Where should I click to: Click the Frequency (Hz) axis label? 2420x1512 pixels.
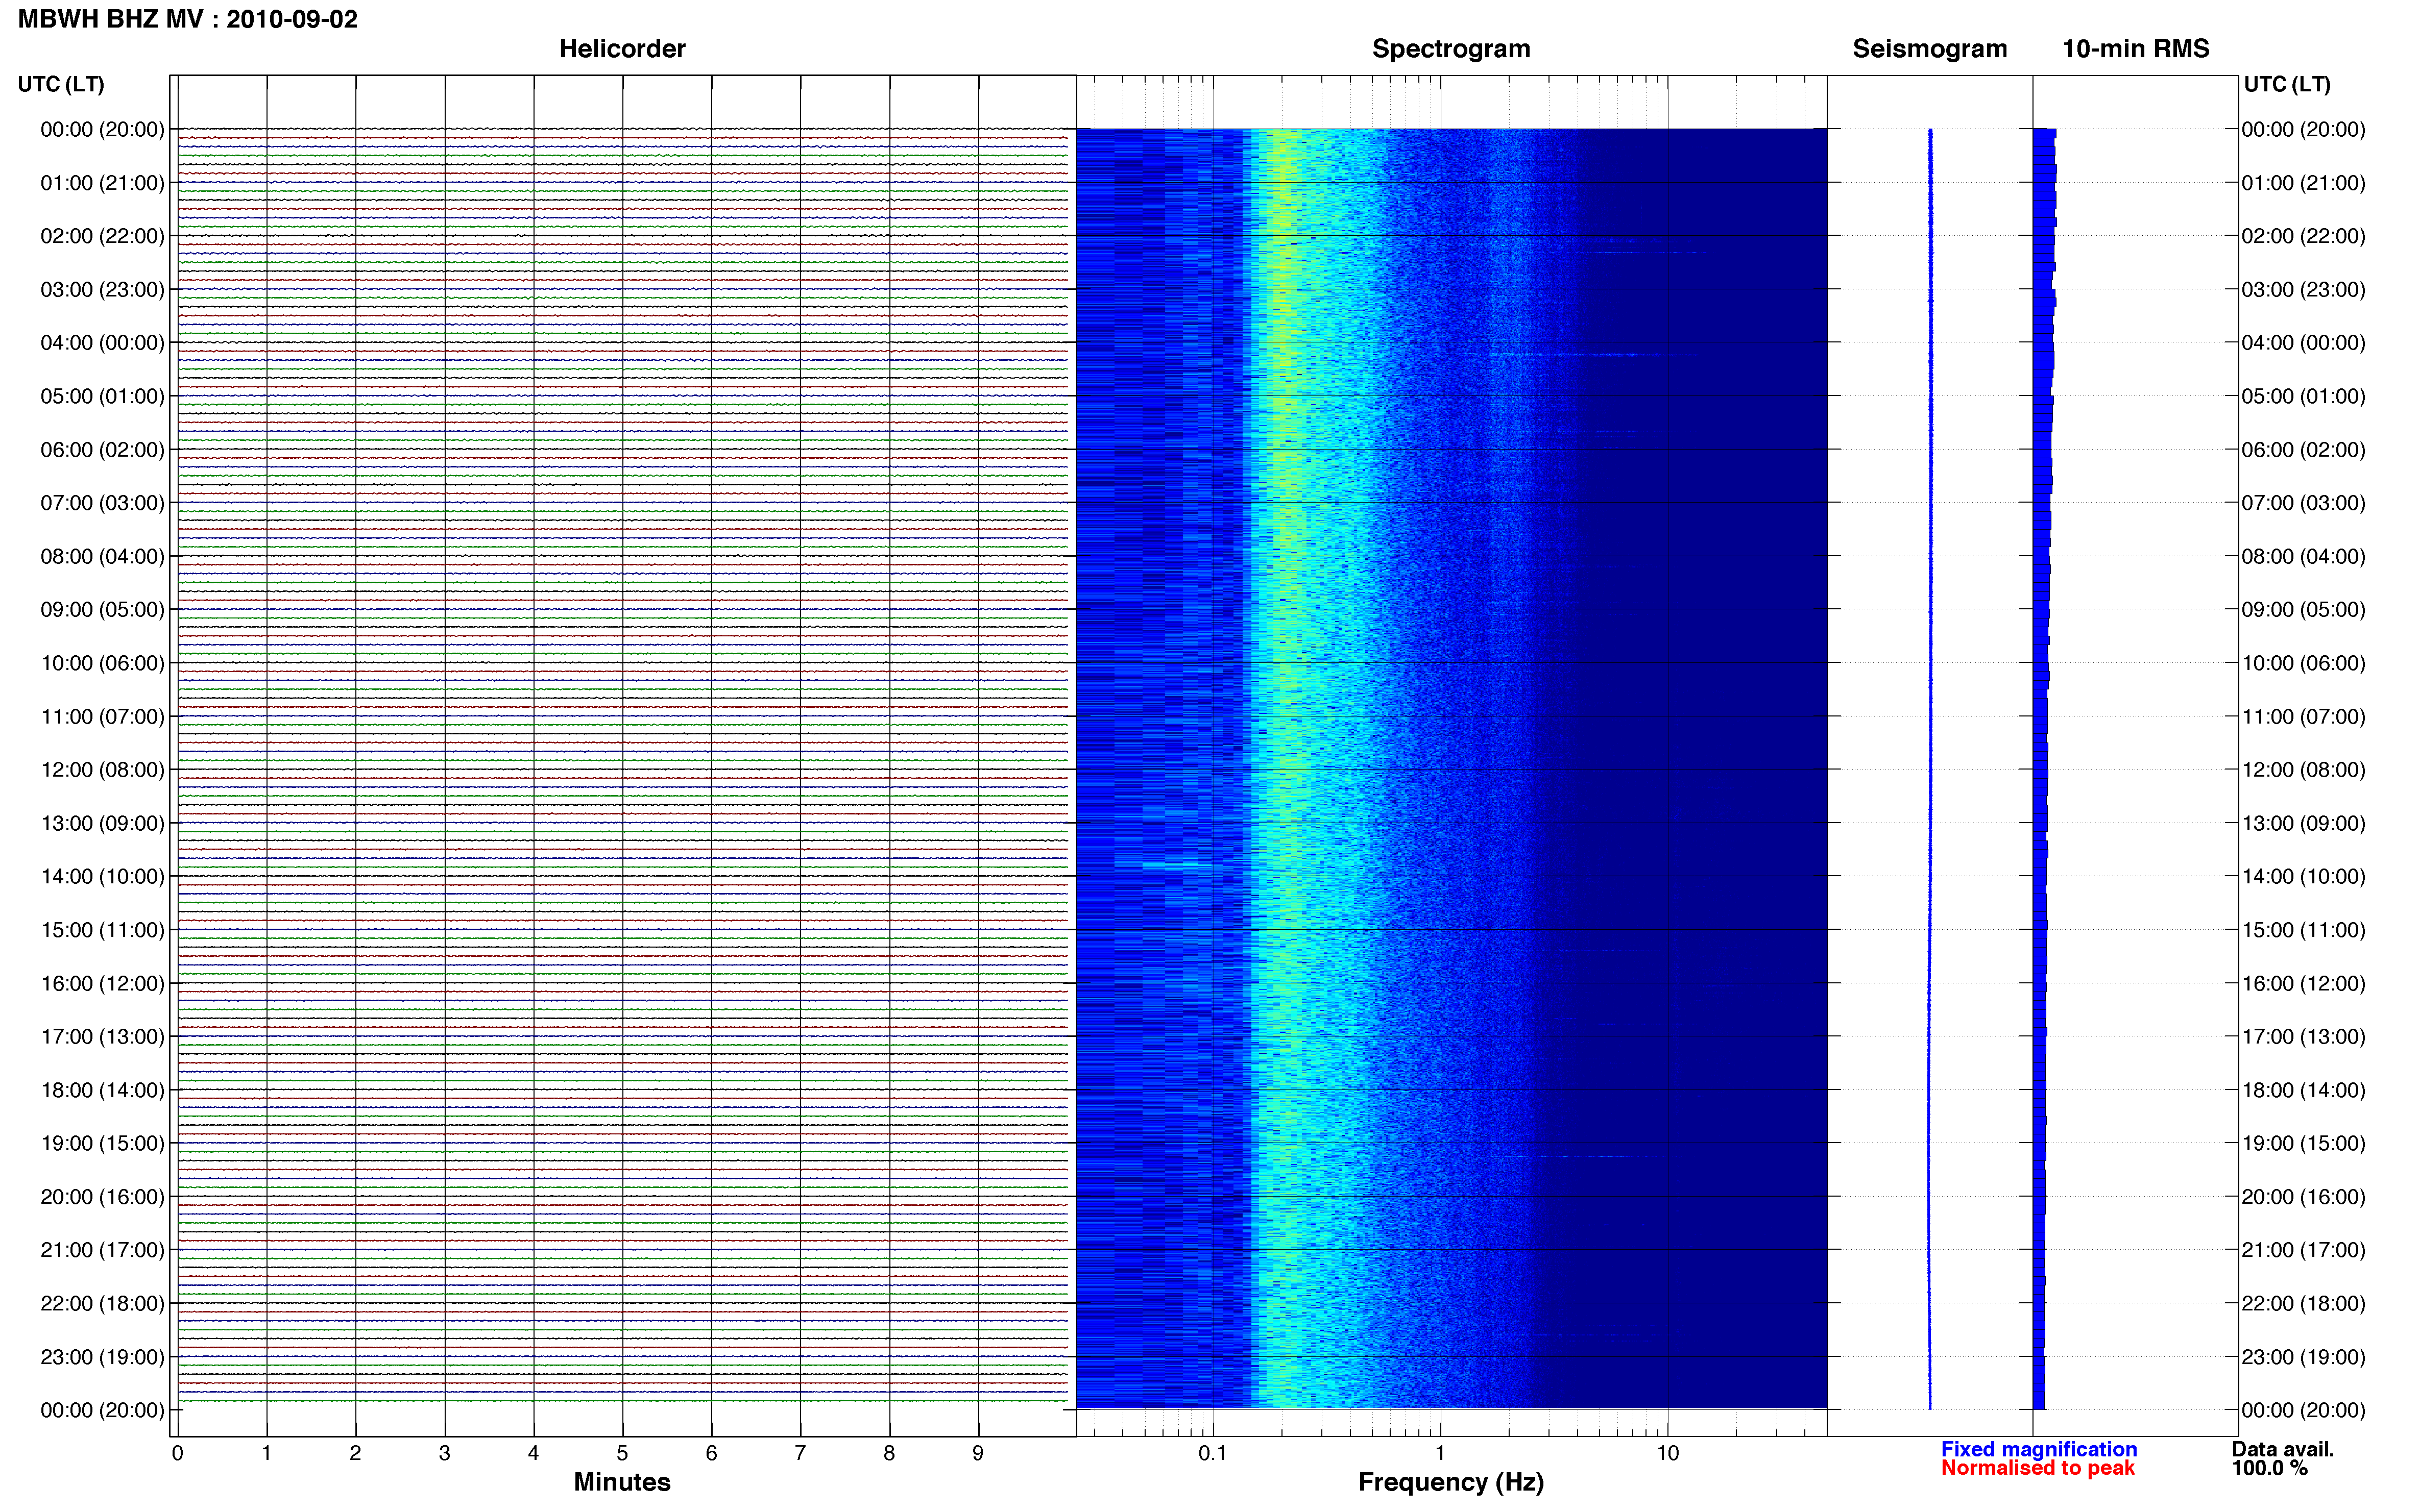tap(1450, 1482)
